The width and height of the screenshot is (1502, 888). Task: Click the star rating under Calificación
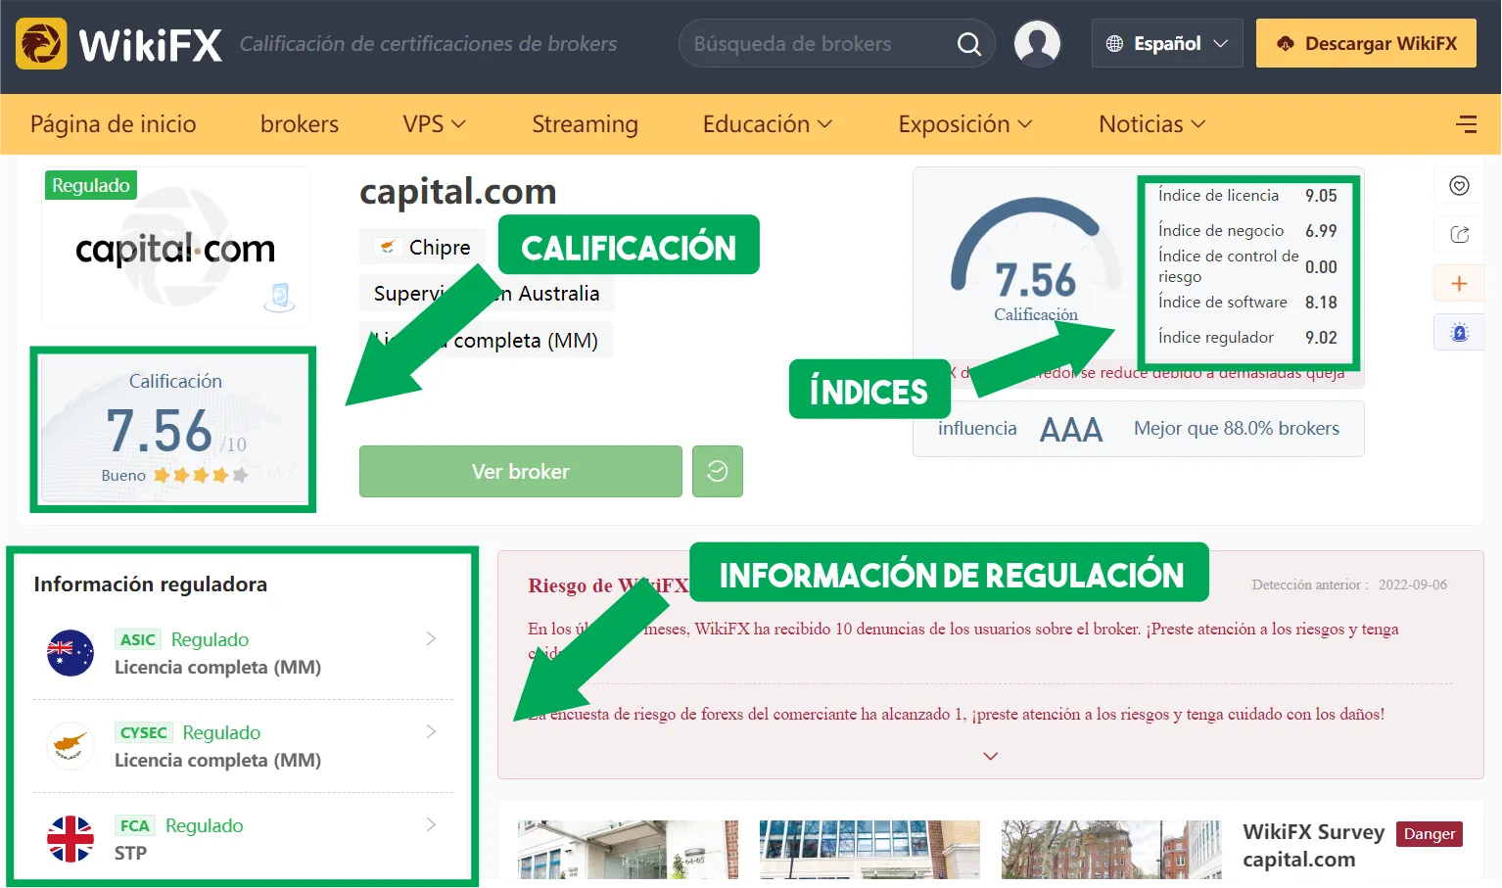pos(200,475)
